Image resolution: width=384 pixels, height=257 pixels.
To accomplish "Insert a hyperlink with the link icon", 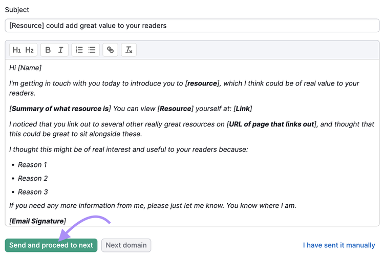I will pos(110,50).
